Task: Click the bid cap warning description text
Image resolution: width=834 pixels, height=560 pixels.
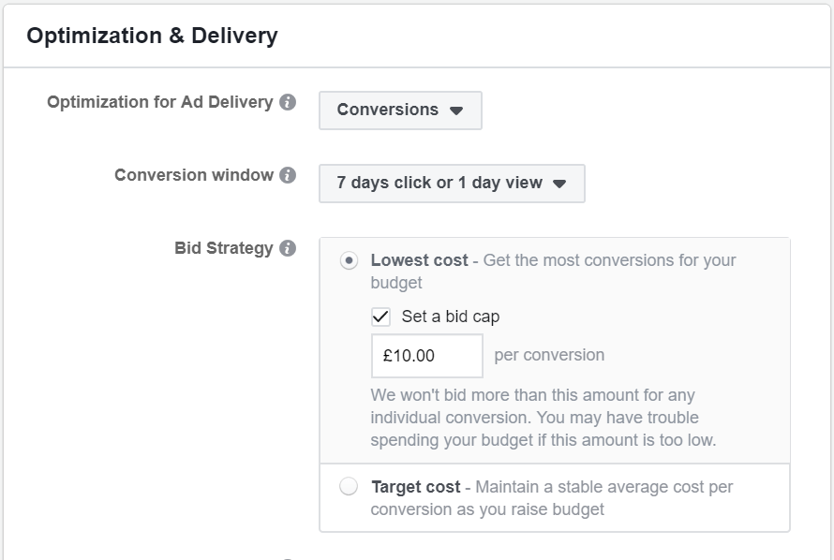Action: 544,418
